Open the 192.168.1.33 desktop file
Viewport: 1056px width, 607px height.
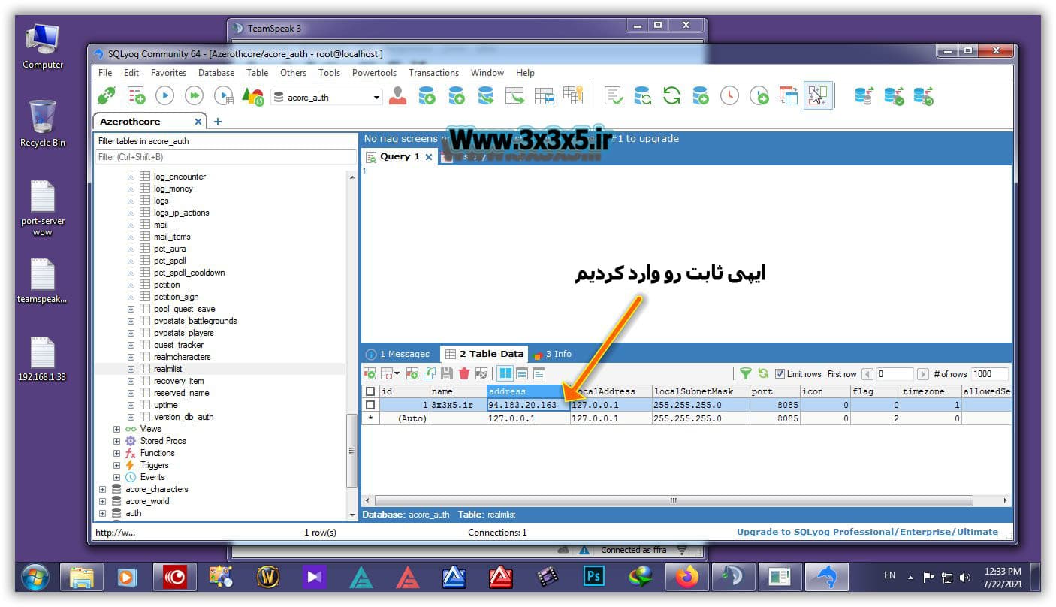(x=42, y=359)
